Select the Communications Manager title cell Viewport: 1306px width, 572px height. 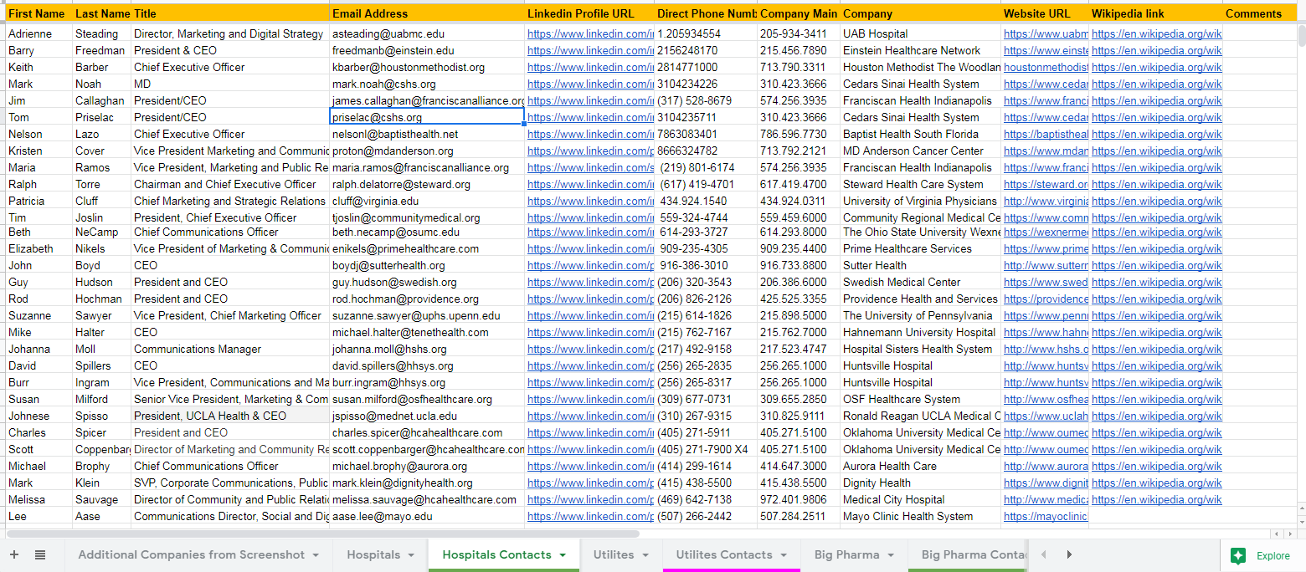click(x=230, y=349)
